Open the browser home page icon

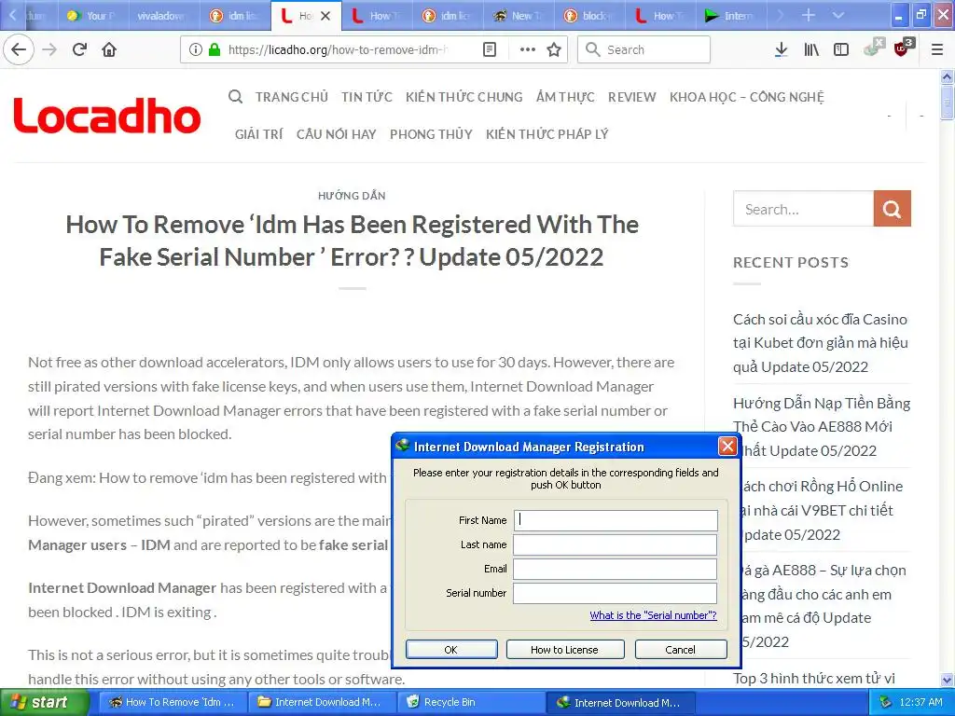click(109, 49)
